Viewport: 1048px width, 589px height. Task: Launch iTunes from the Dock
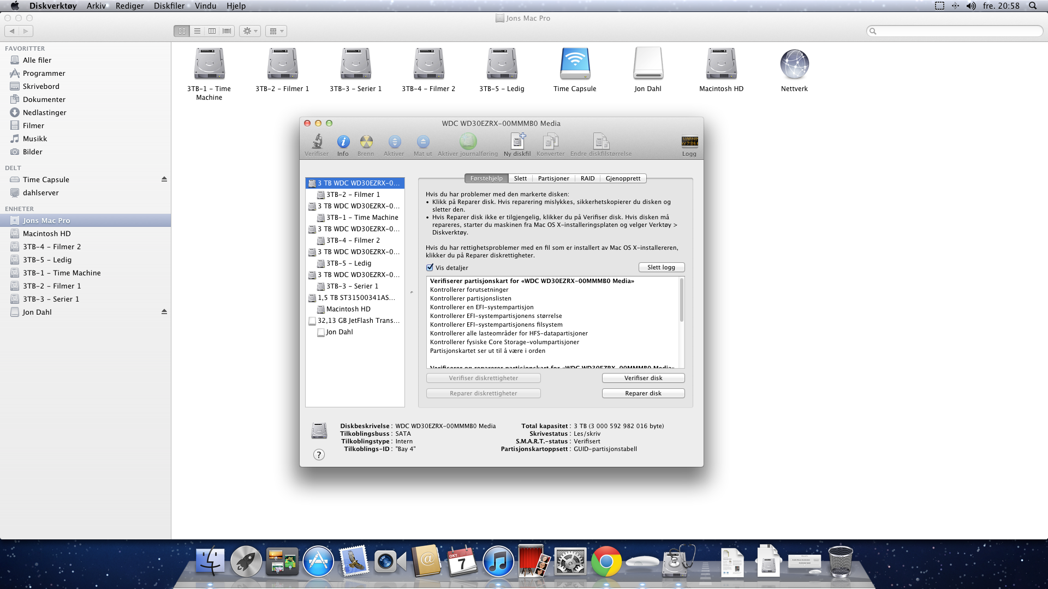tap(498, 561)
